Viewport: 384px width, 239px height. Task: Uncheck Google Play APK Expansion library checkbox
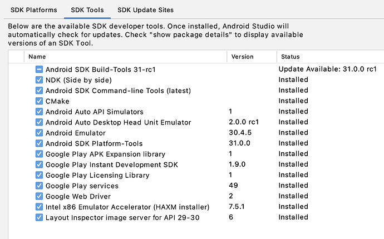coord(39,154)
